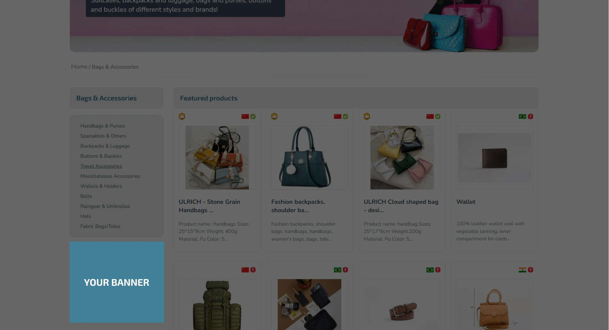Click the red unverified alert icon on Wallet card
The image size is (609, 330).
pyautogui.click(x=530, y=116)
